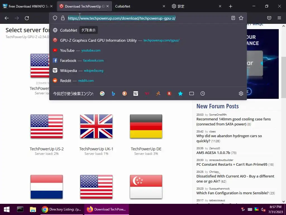
Task: Switch to the 設定 tab
Action: 196,6
